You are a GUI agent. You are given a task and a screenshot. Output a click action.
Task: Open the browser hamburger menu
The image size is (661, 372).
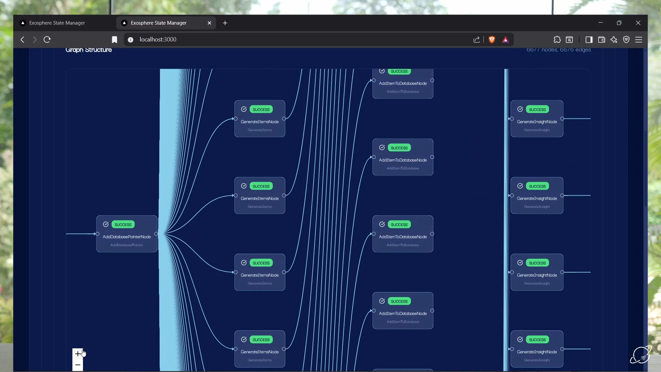click(x=639, y=40)
